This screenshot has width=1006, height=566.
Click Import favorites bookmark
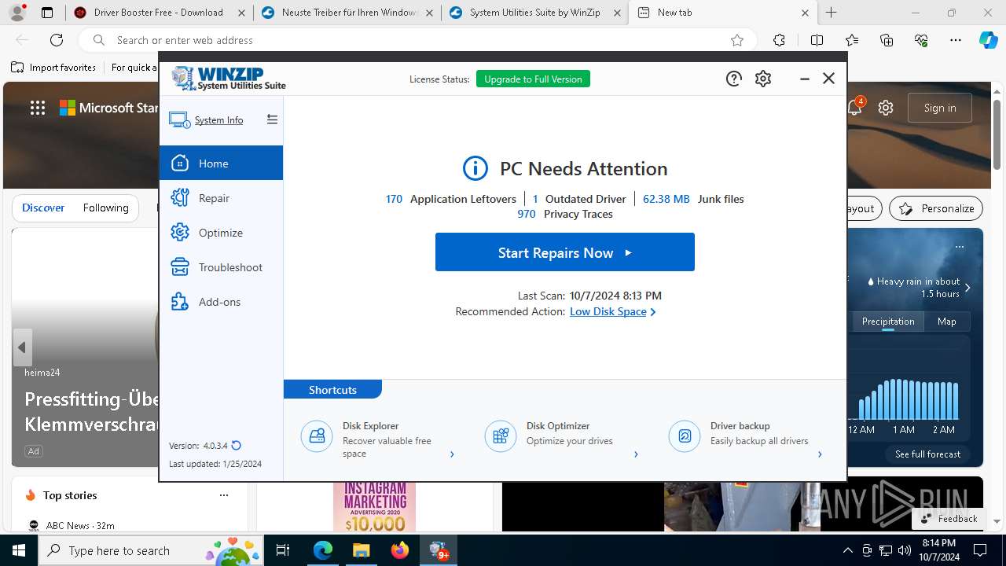[53, 68]
